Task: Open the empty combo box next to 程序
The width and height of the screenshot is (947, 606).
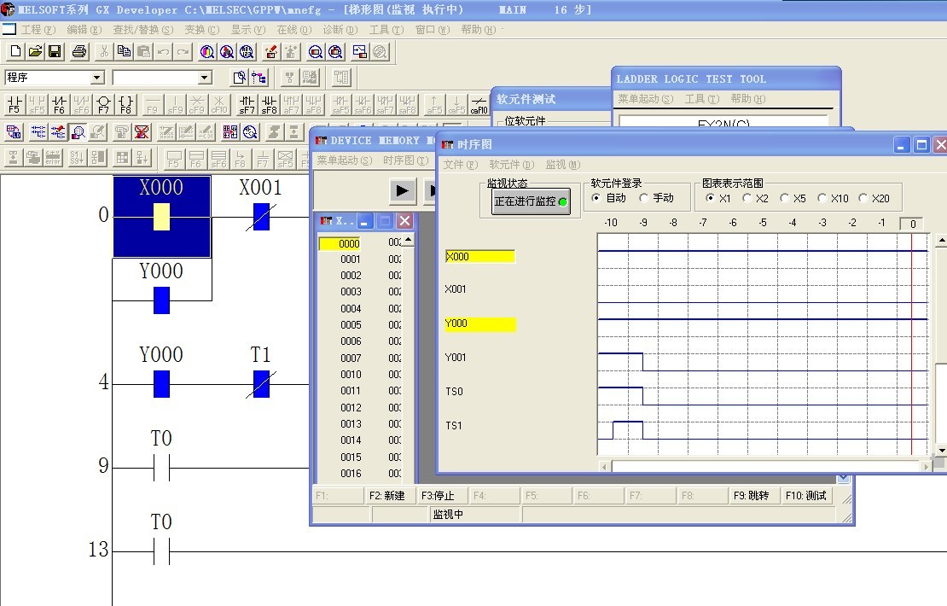Action: 204,78
